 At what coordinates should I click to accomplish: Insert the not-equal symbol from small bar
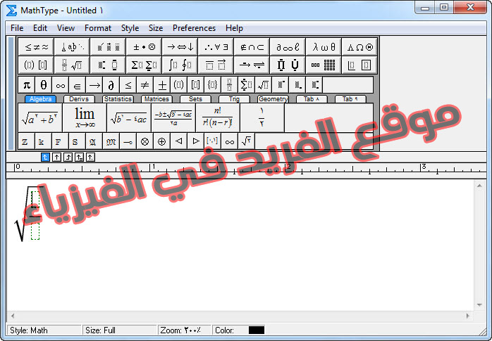coord(145,85)
